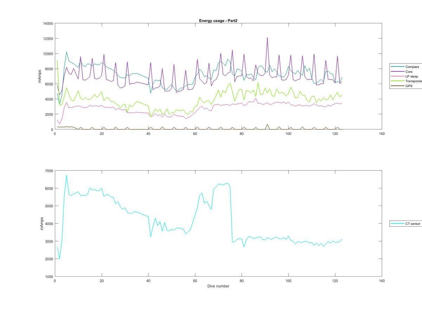Click the CT sensor peak near 6700 mAmps
422x311 pixels.
point(66,175)
